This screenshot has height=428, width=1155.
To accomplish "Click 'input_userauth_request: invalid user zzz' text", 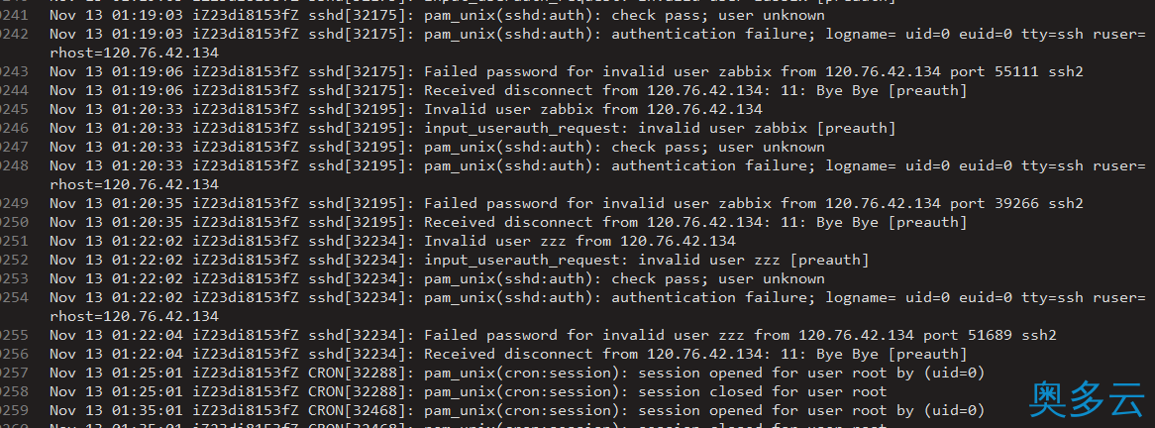I will (647, 260).
